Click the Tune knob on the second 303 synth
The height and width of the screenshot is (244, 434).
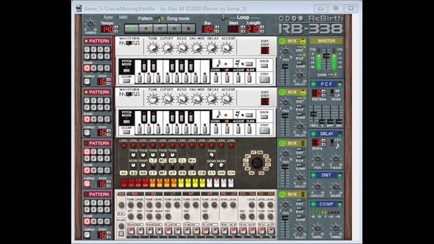click(153, 99)
